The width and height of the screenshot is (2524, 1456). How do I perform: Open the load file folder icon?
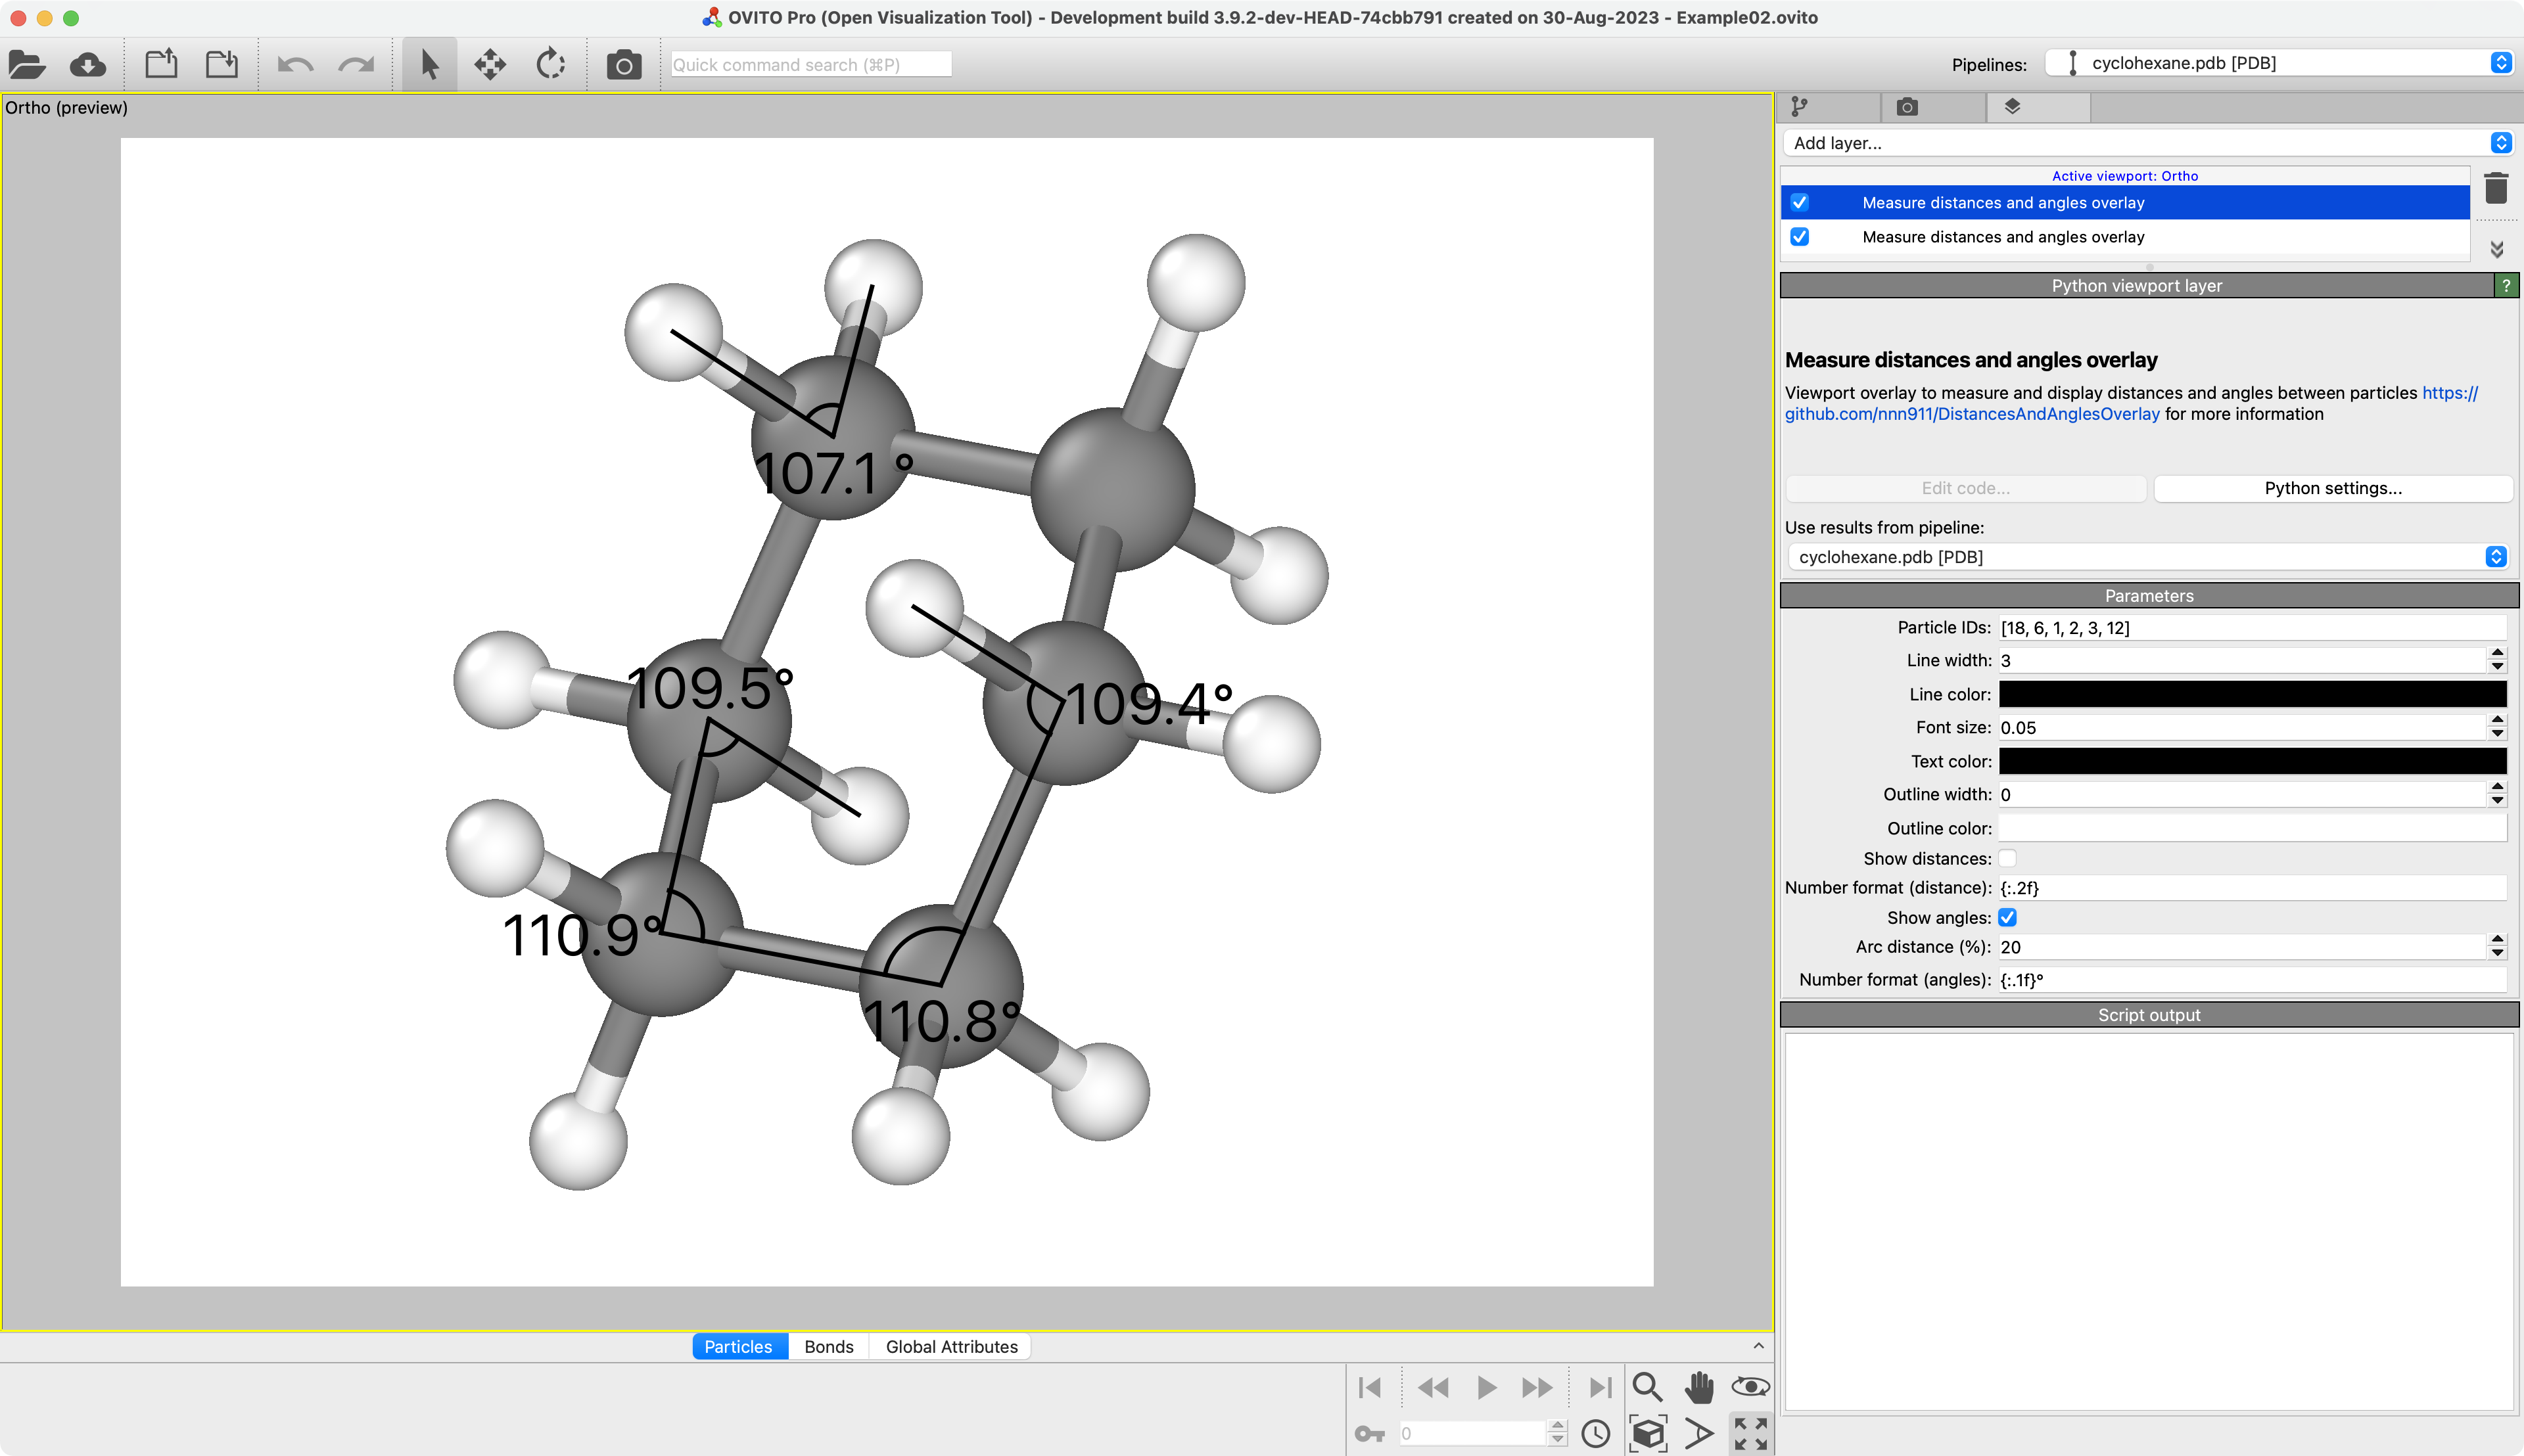[x=27, y=65]
